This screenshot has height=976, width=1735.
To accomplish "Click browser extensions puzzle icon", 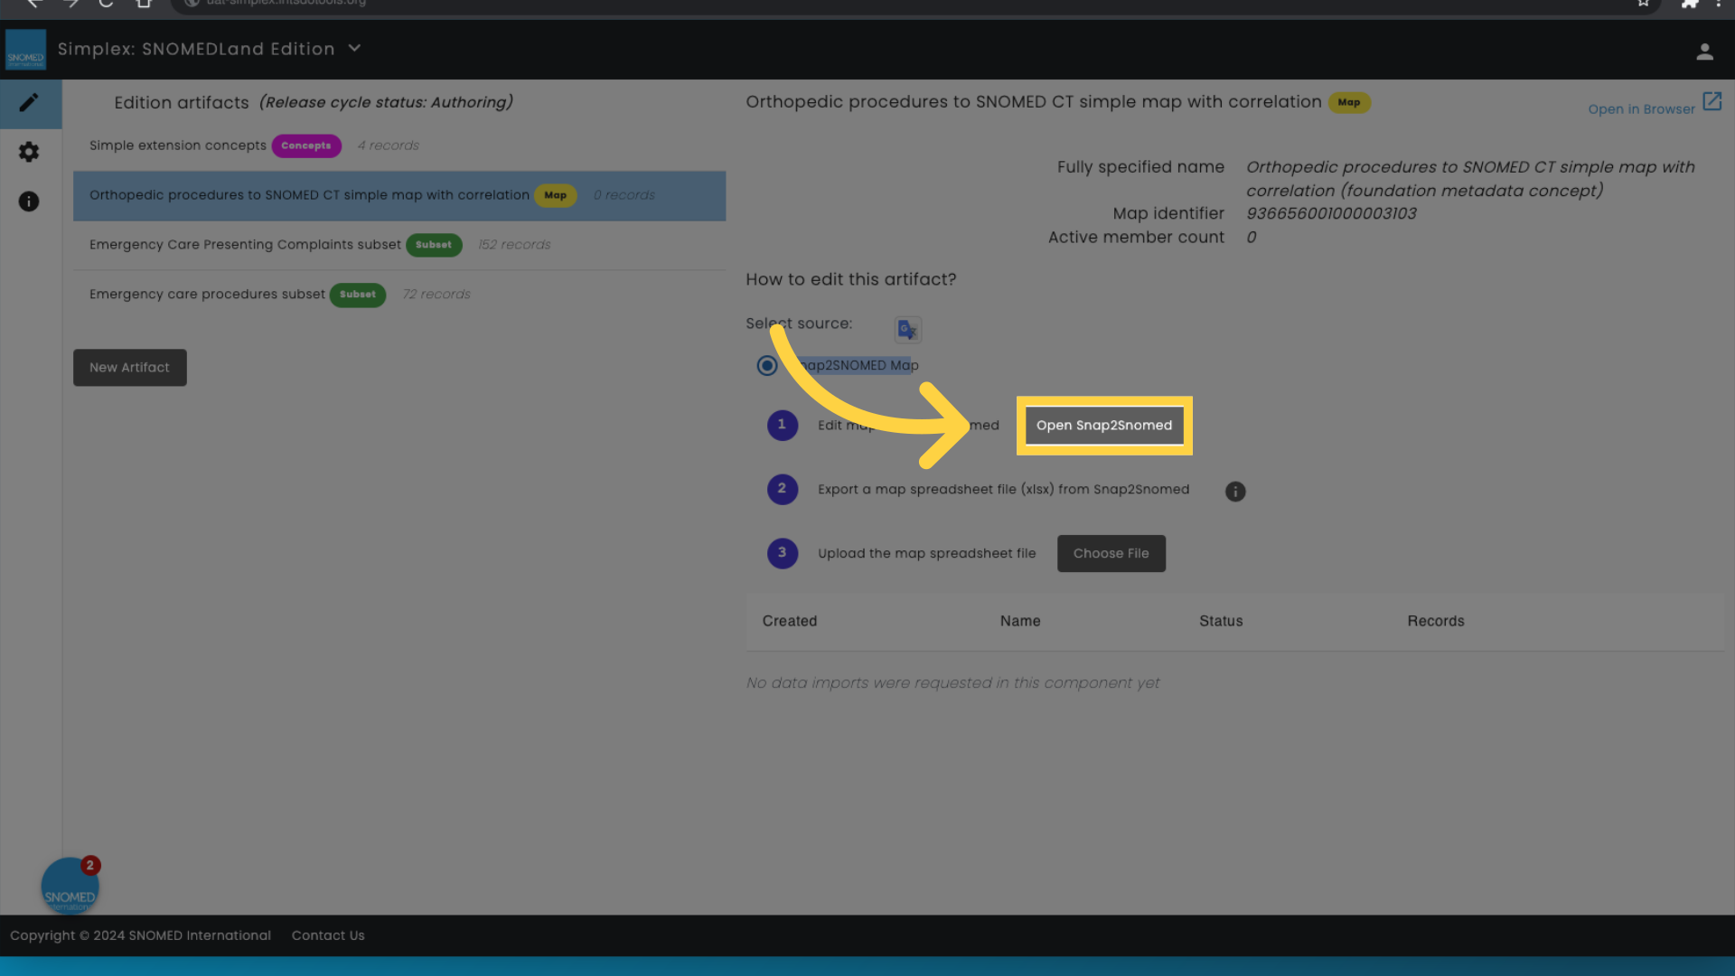I will (1689, 4).
